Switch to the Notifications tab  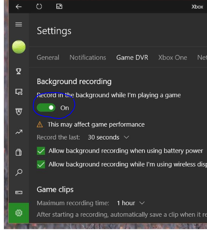(x=88, y=57)
